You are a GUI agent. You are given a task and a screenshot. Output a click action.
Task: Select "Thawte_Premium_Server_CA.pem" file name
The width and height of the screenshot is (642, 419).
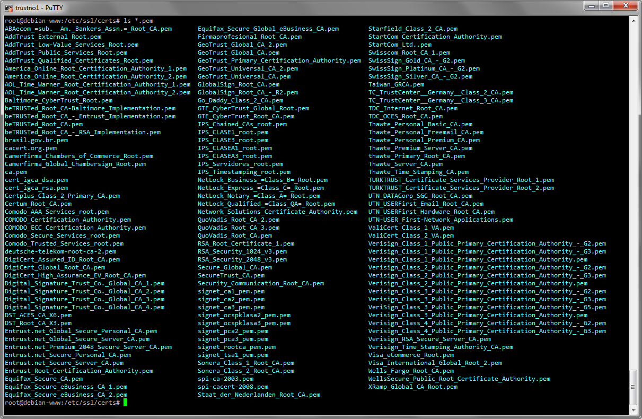420,148
